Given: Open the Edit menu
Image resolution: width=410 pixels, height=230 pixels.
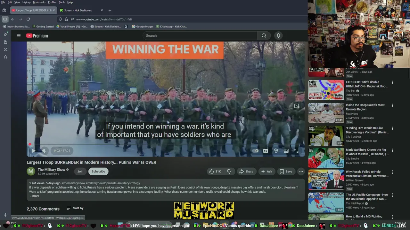Looking at the screenshot, I should click(10, 2).
